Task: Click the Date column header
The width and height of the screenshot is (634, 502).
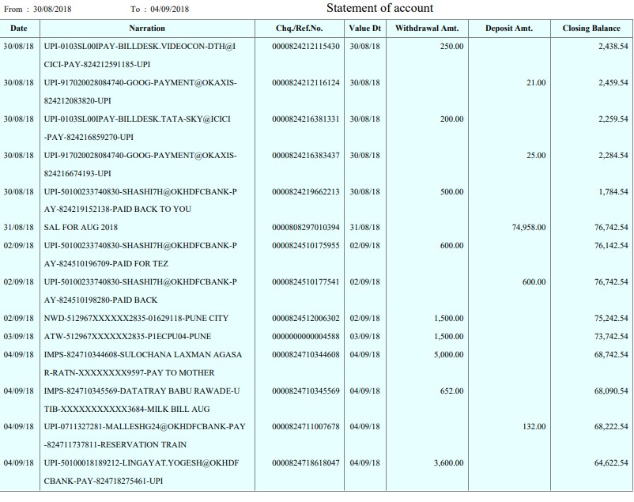Action: (18, 28)
